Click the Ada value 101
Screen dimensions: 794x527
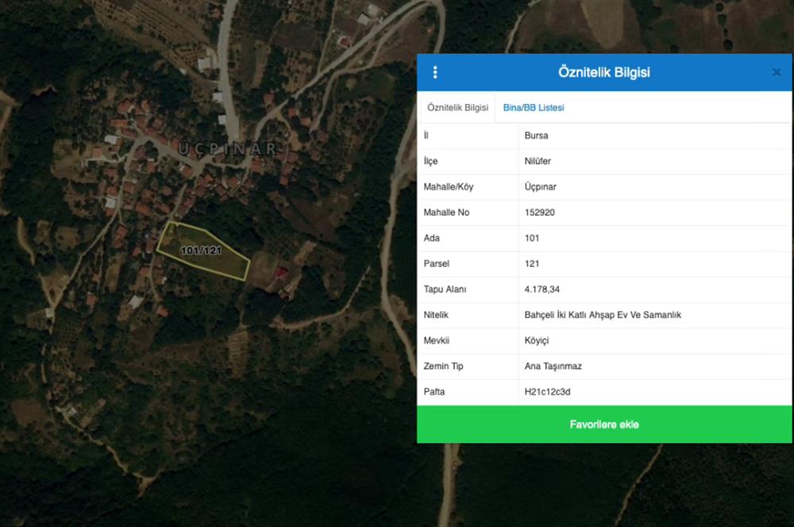point(532,238)
